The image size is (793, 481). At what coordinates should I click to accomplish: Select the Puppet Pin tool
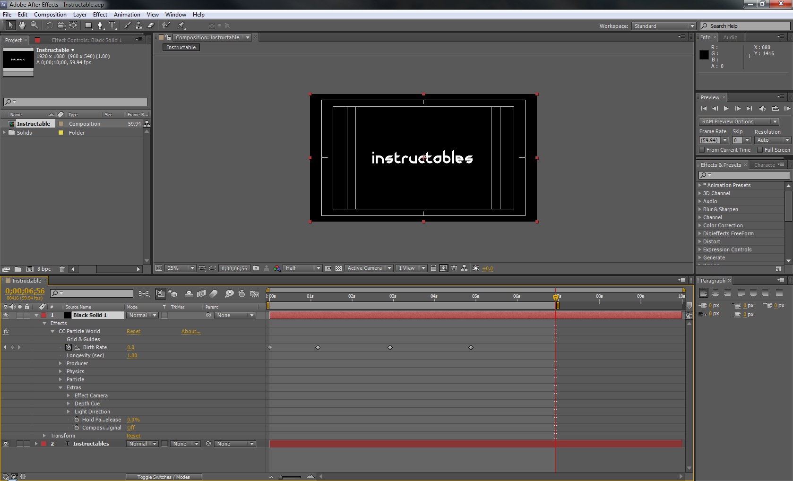pos(181,26)
